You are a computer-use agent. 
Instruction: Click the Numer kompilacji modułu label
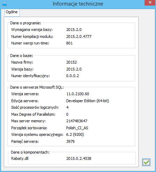32,36
